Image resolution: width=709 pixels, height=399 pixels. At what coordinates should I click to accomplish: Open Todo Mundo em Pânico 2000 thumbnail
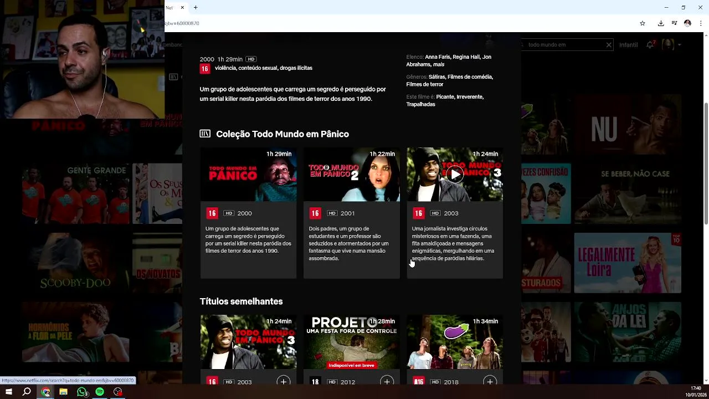tap(248, 174)
